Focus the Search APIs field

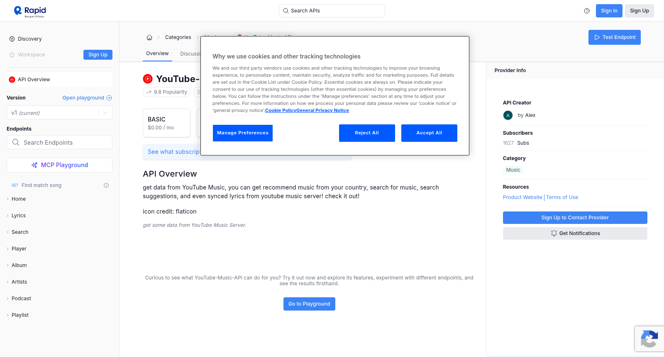click(x=332, y=11)
